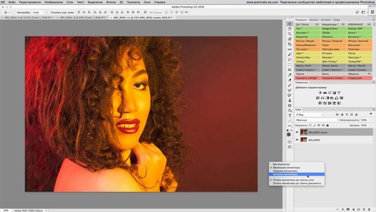
Task: Switch to IMG_8092-9 document tab
Action: pyautogui.click(x=83, y=18)
